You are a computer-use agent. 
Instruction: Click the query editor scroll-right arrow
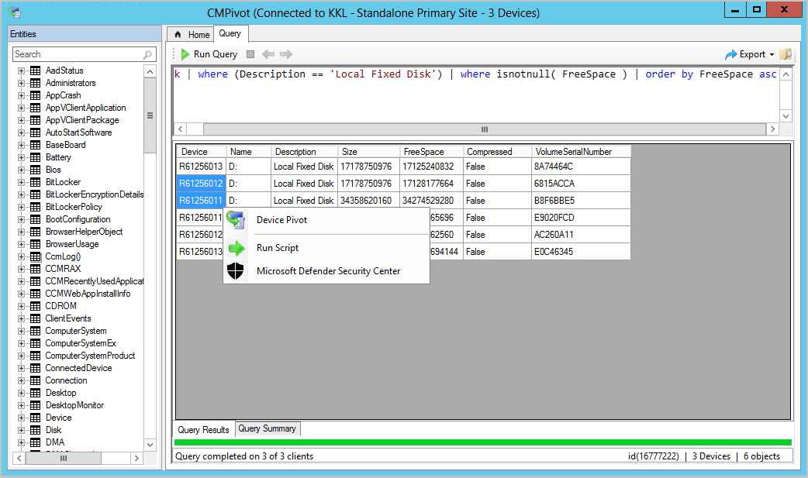click(772, 129)
